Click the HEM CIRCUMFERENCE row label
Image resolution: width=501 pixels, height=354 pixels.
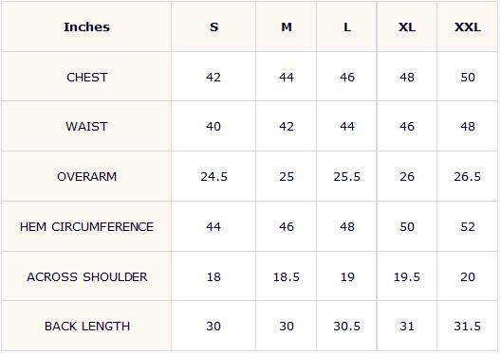click(x=86, y=226)
